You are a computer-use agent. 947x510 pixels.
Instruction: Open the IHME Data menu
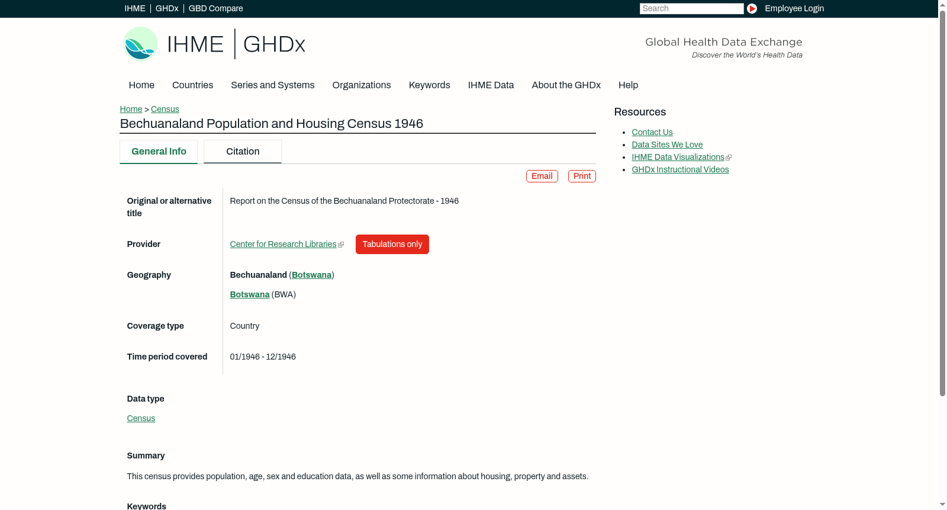[x=491, y=85]
